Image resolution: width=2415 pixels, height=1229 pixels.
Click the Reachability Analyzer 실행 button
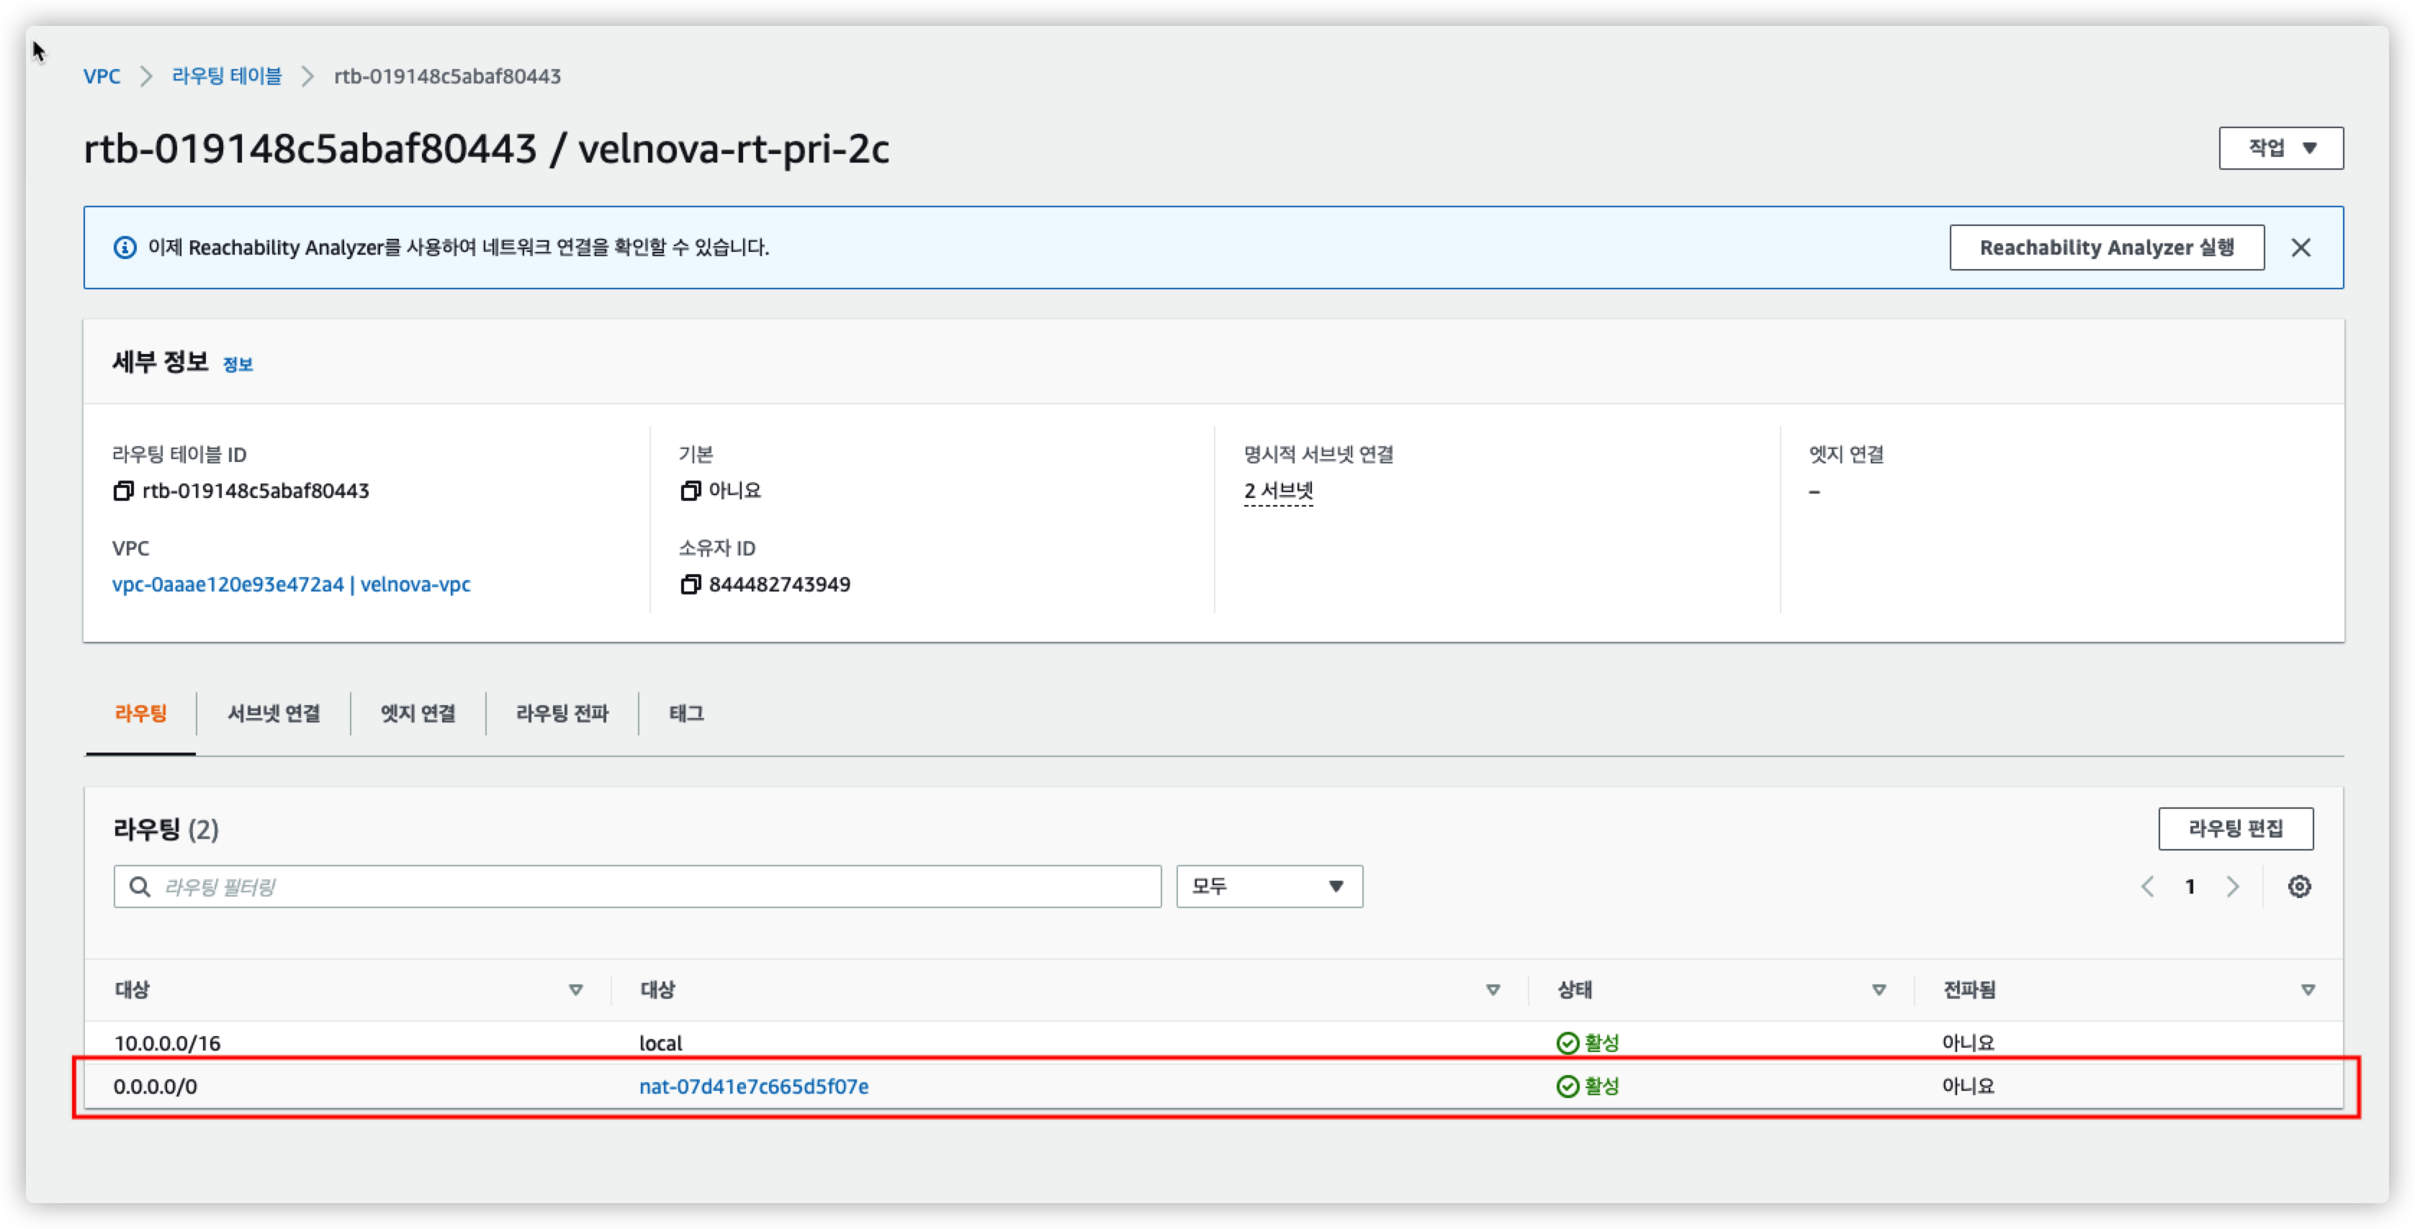(2105, 248)
